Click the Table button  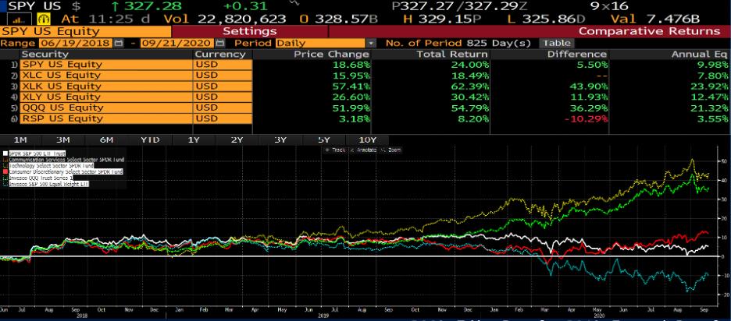coord(557,44)
